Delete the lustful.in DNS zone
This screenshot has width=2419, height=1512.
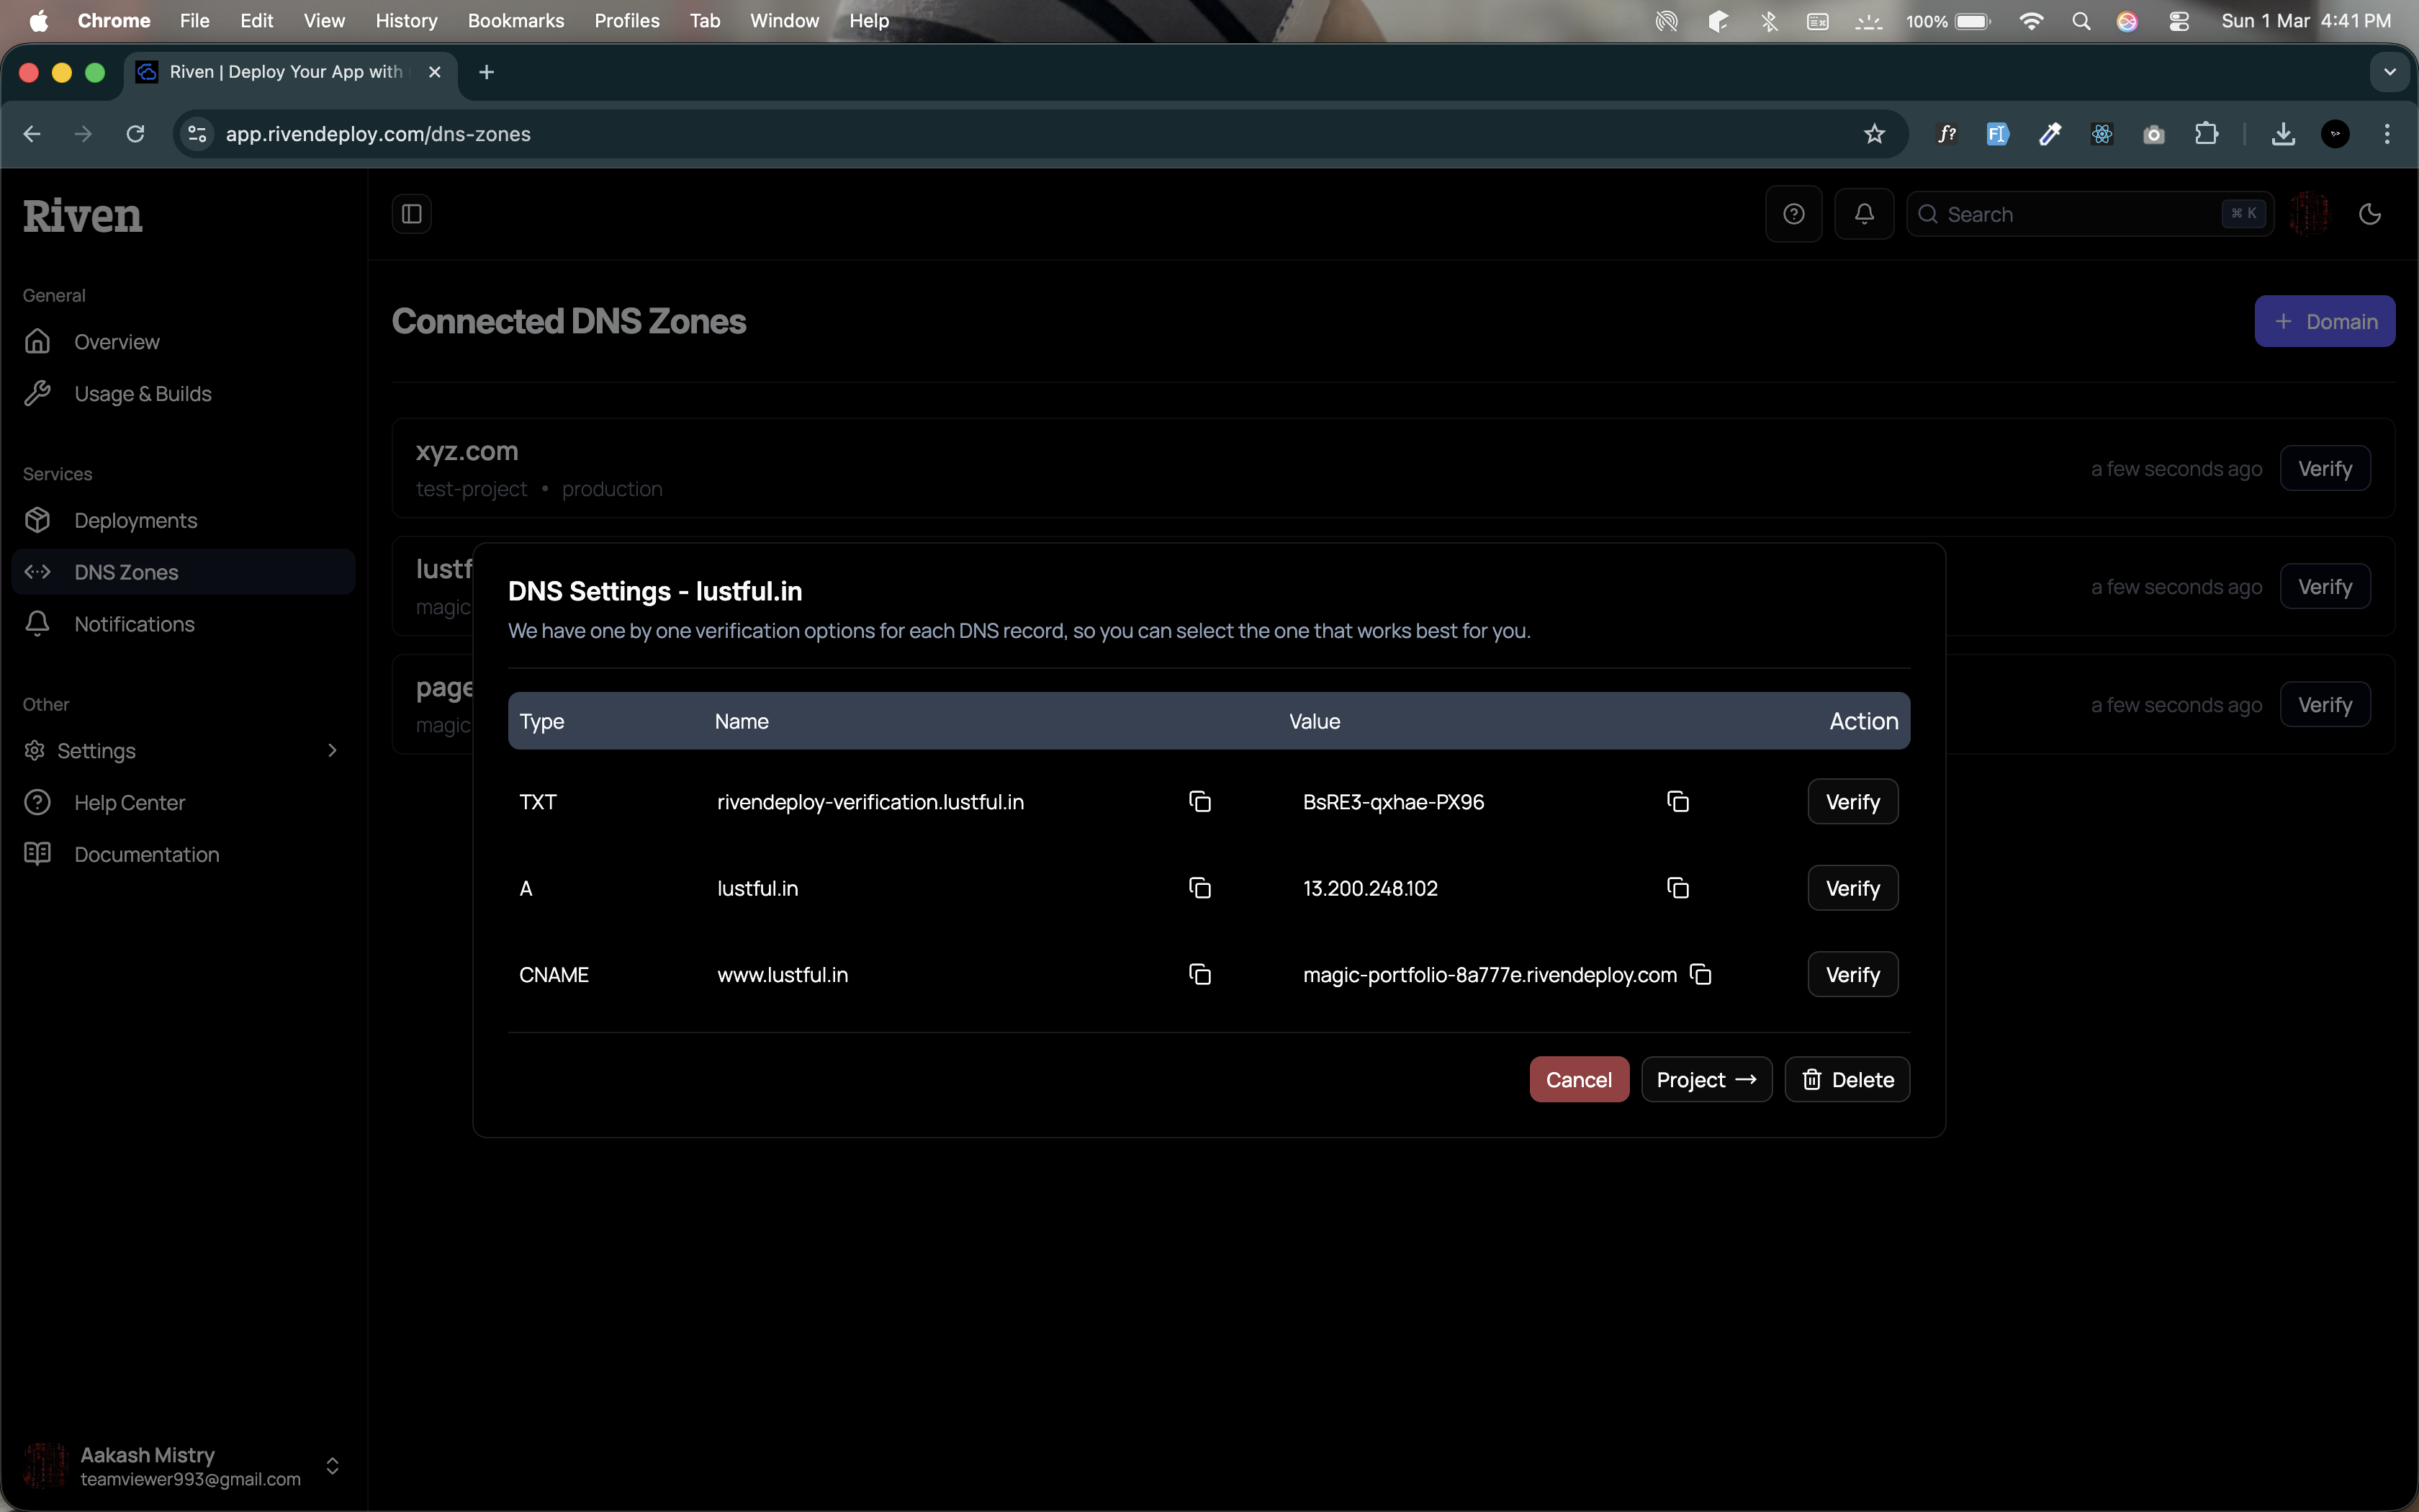[1847, 1080]
